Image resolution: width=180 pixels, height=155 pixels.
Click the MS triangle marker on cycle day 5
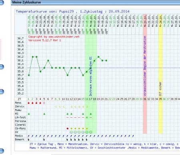(44, 114)
